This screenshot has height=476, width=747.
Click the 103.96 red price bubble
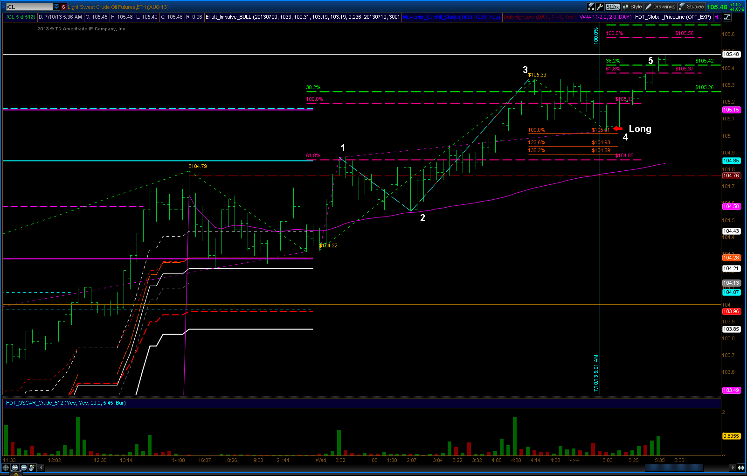pos(731,311)
